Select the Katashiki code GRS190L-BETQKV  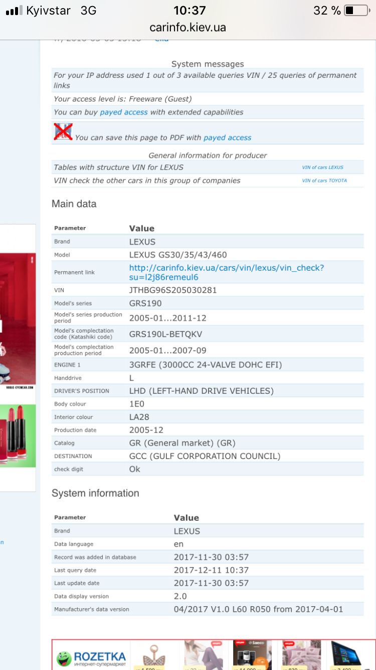(166, 334)
